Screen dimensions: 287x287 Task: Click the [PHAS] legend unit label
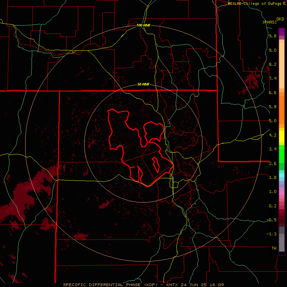click(x=269, y=22)
